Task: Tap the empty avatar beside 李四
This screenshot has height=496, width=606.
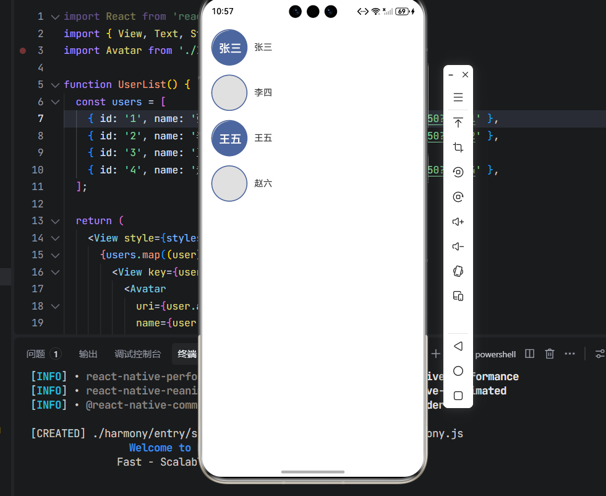Action: coord(229,92)
